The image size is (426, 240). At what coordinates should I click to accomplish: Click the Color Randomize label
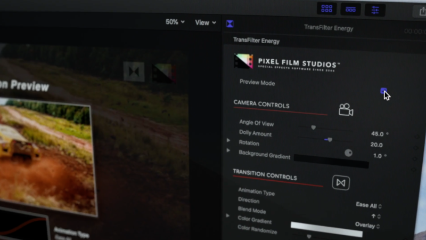coord(257,229)
